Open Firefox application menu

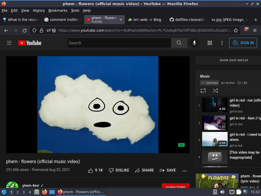(x=255, y=30)
